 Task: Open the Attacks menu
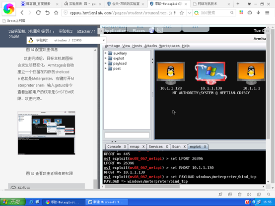(150, 46)
